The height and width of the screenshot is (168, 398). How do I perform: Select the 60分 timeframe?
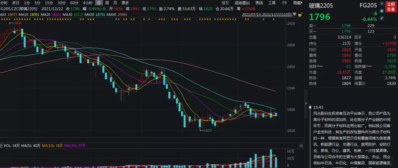[x=74, y=3]
